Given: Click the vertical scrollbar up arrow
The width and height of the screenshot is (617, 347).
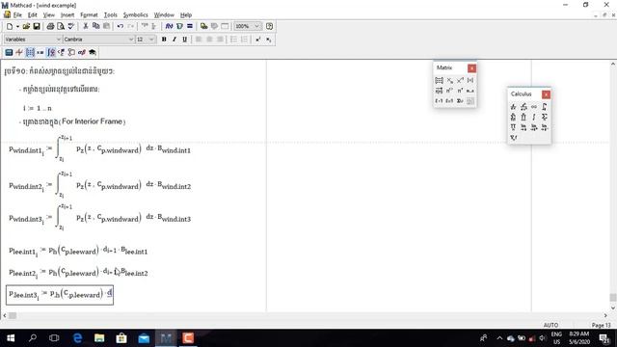Looking at the screenshot, I should [613, 65].
